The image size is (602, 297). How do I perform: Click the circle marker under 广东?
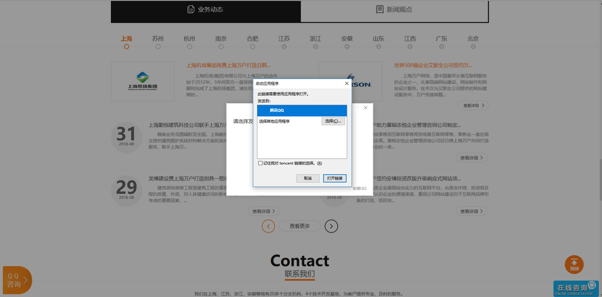point(441,47)
